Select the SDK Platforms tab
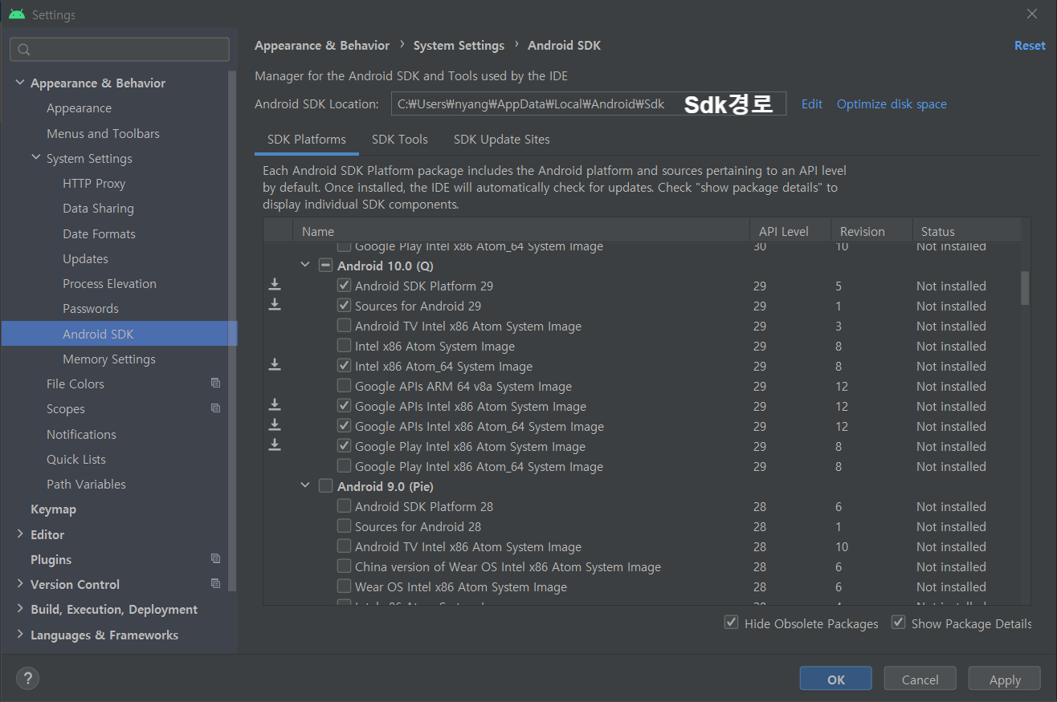The image size is (1057, 702). coord(307,139)
